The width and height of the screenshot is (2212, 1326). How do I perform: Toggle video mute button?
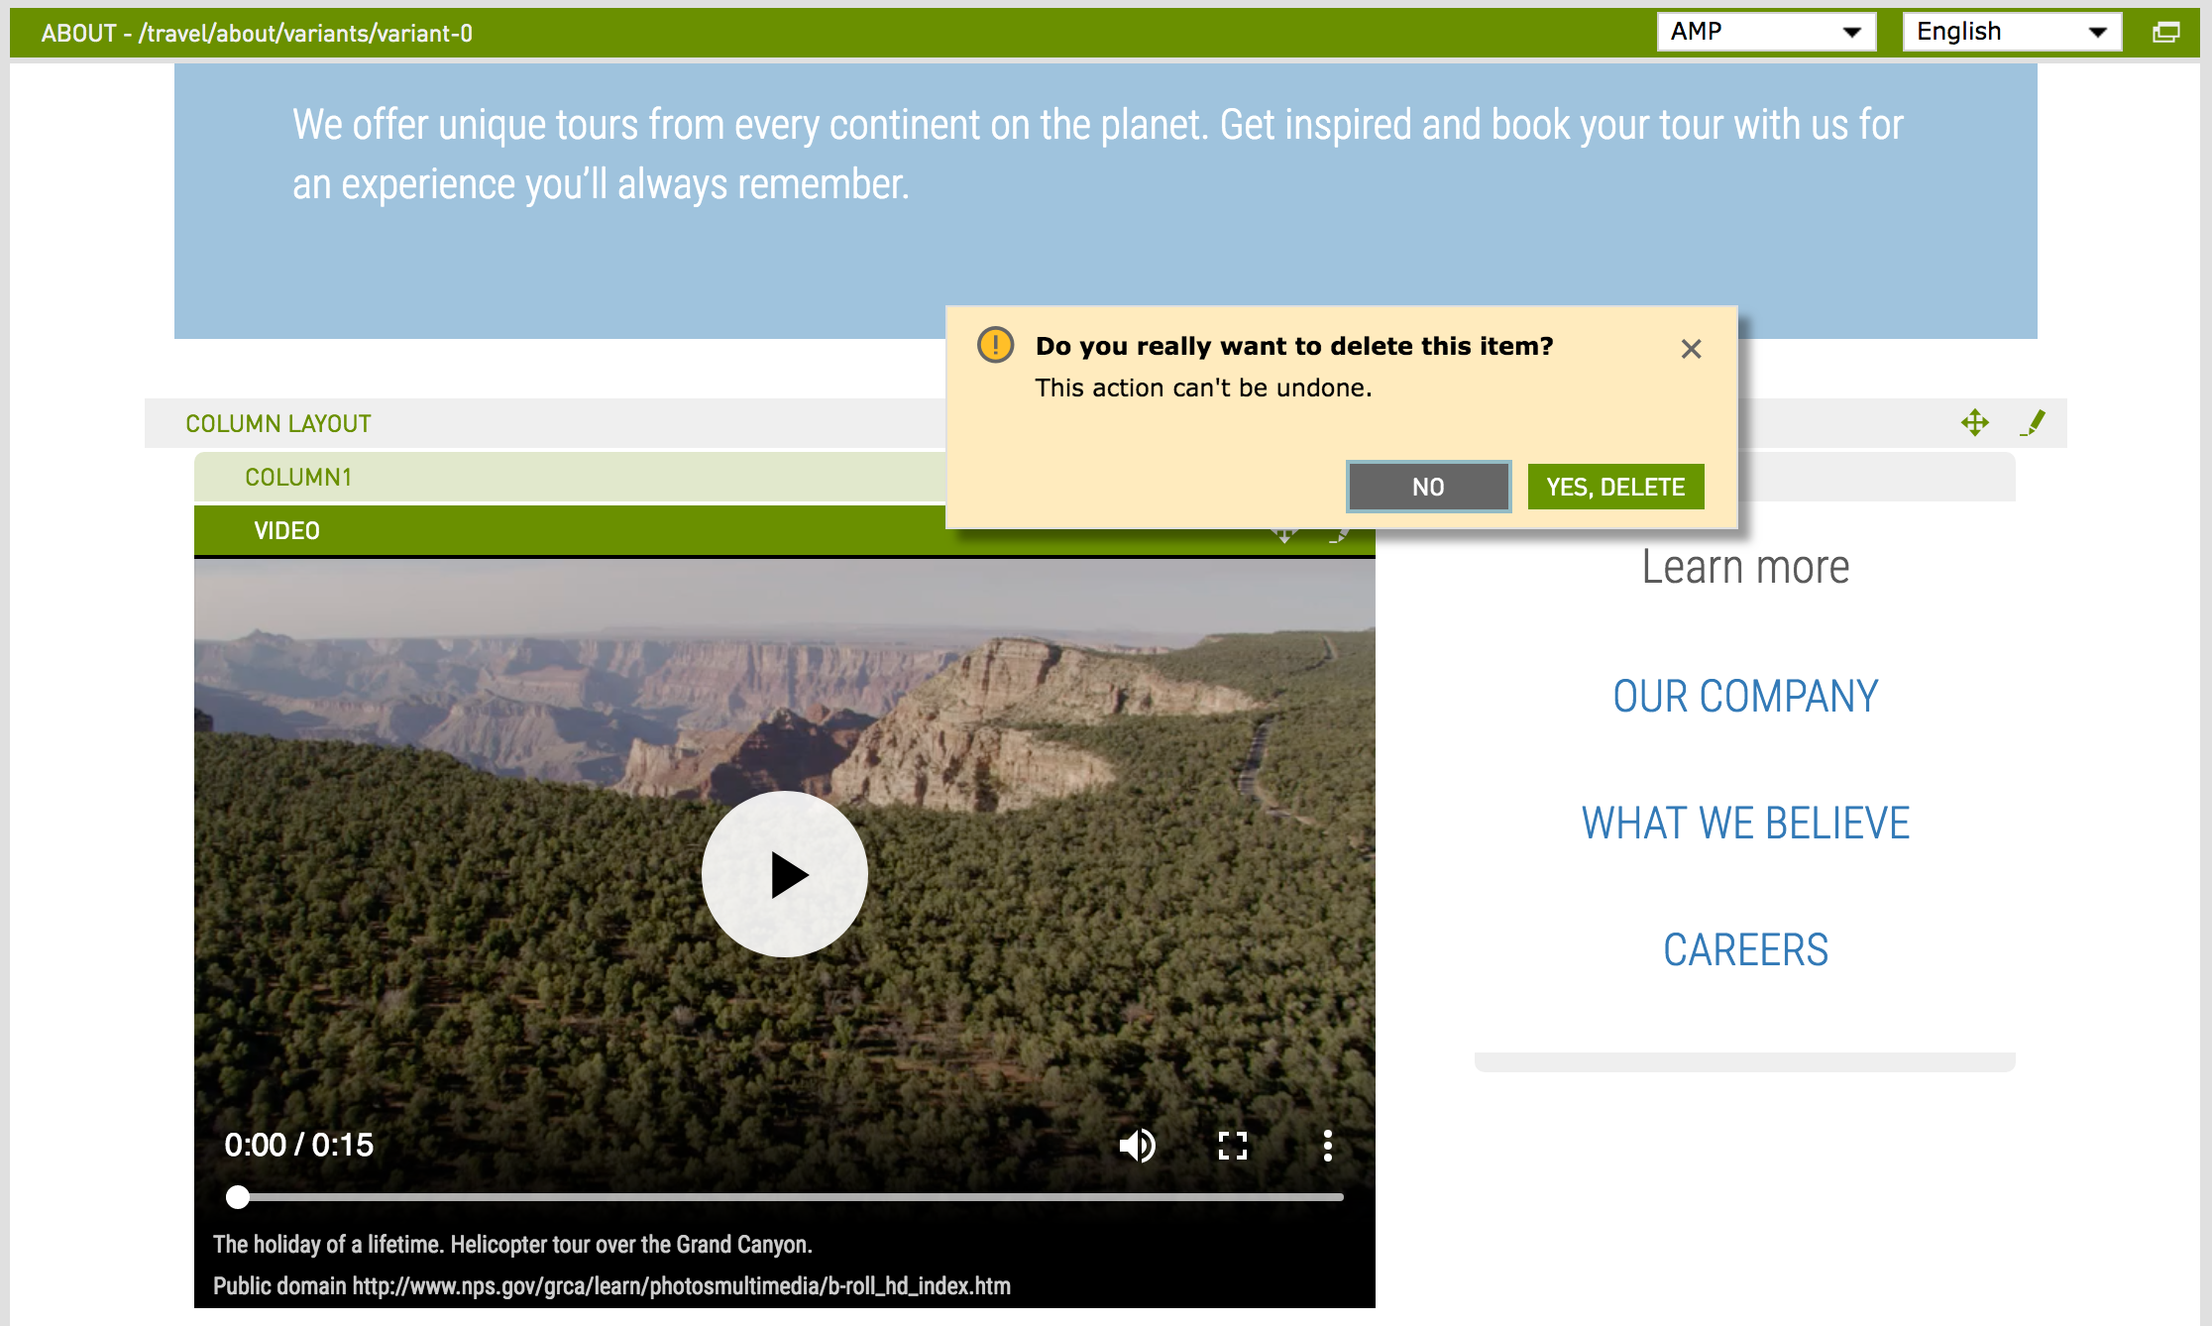pos(1136,1143)
